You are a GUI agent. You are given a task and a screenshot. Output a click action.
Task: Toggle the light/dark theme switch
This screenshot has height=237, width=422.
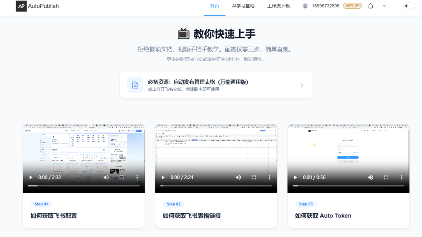click(409, 6)
